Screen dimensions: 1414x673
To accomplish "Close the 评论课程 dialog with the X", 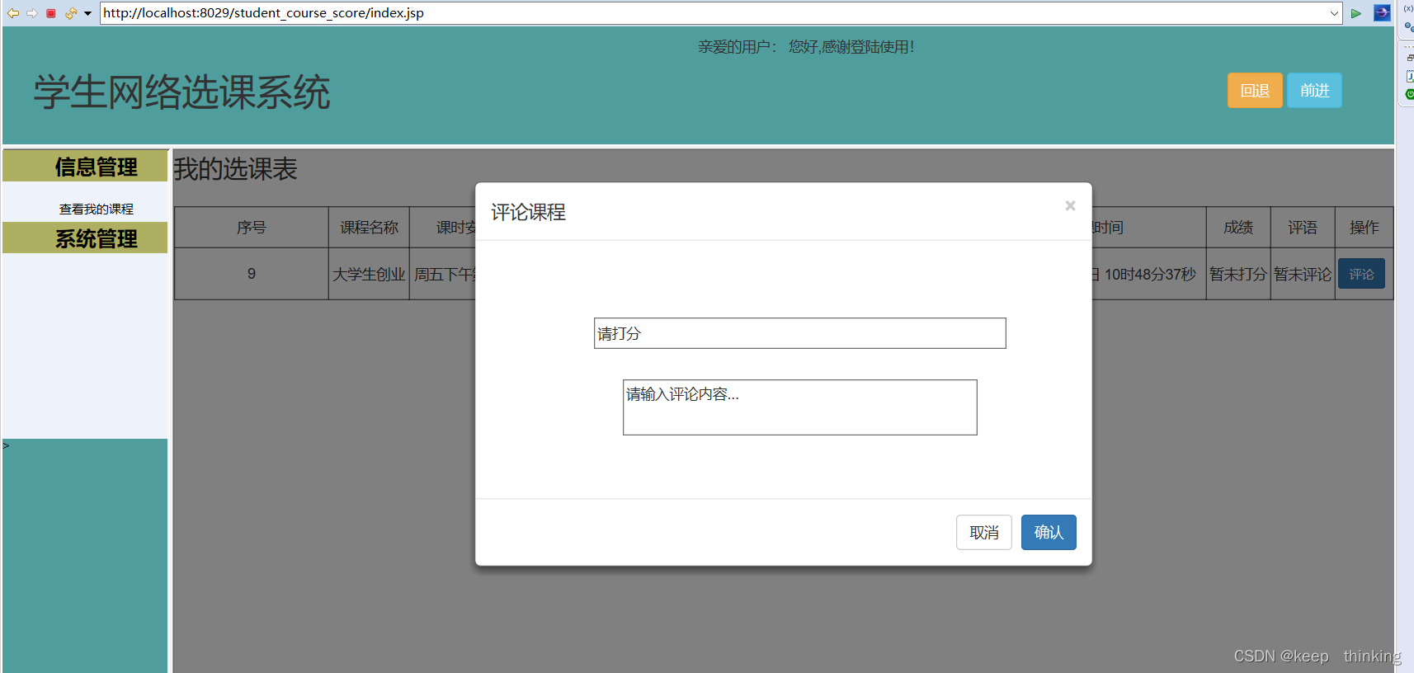I will tap(1070, 205).
